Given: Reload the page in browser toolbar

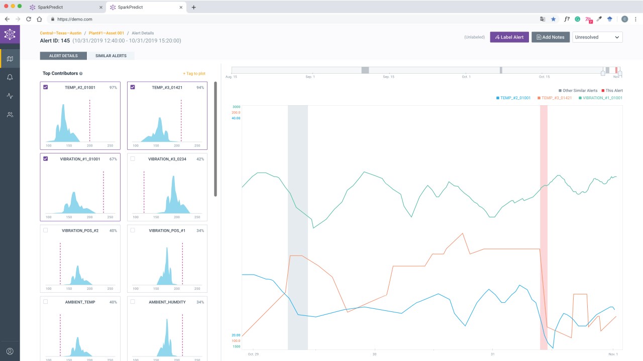Looking at the screenshot, I should (29, 19).
